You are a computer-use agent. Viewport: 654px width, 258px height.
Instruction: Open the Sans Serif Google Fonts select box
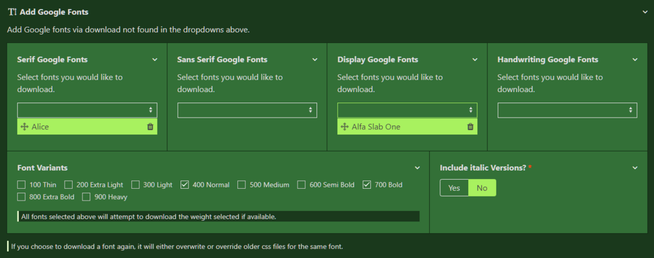click(x=247, y=110)
